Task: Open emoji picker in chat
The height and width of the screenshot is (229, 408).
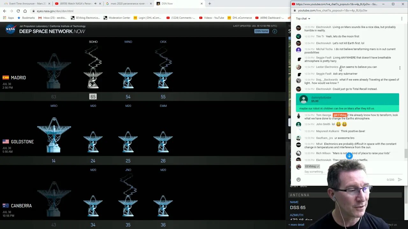Action: (298, 180)
